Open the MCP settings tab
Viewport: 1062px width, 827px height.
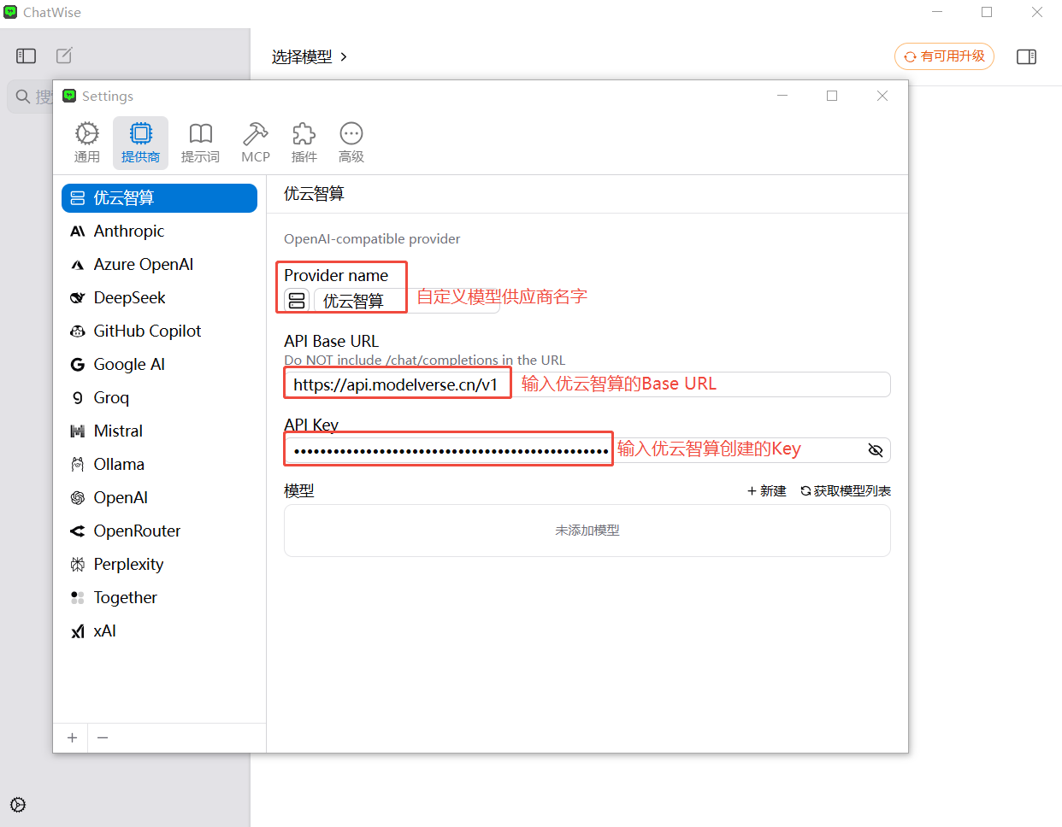(255, 143)
